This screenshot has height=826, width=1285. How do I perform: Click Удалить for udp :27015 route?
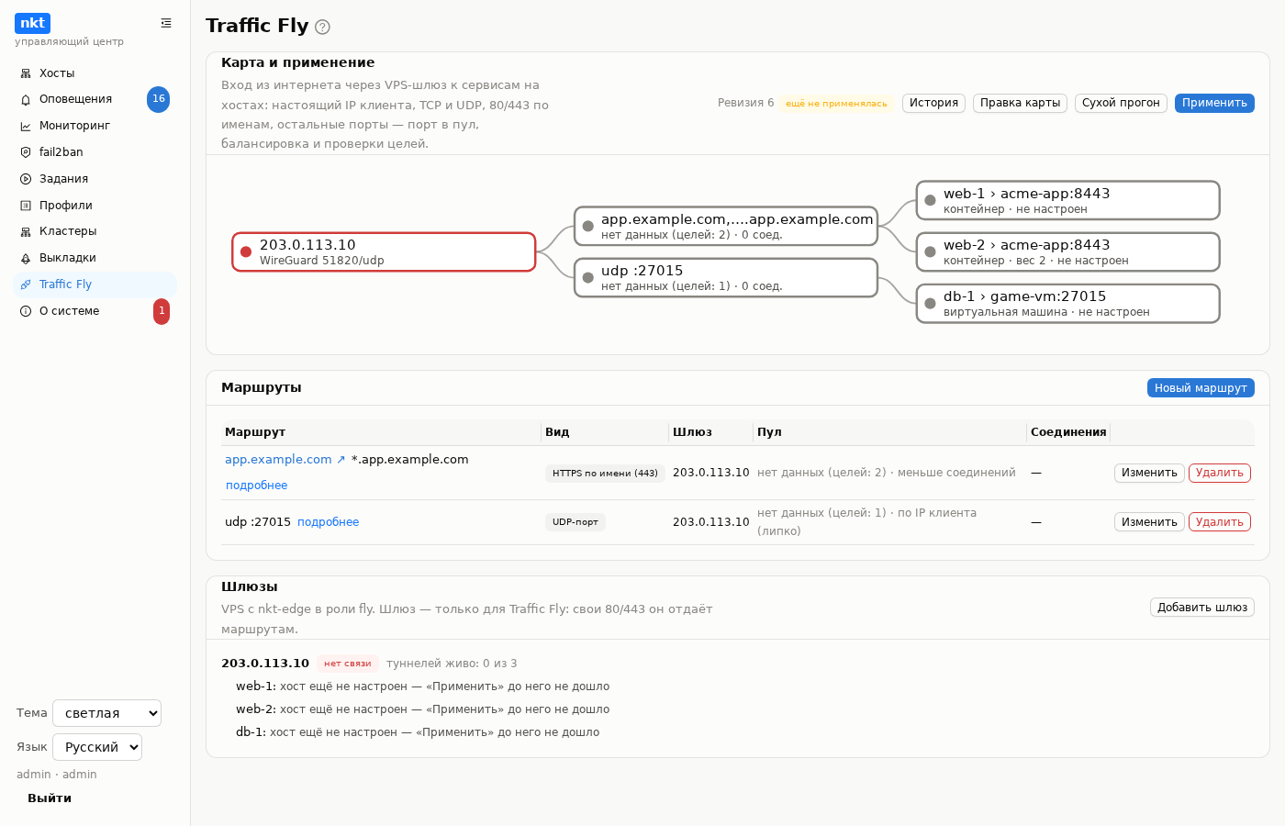(x=1220, y=522)
